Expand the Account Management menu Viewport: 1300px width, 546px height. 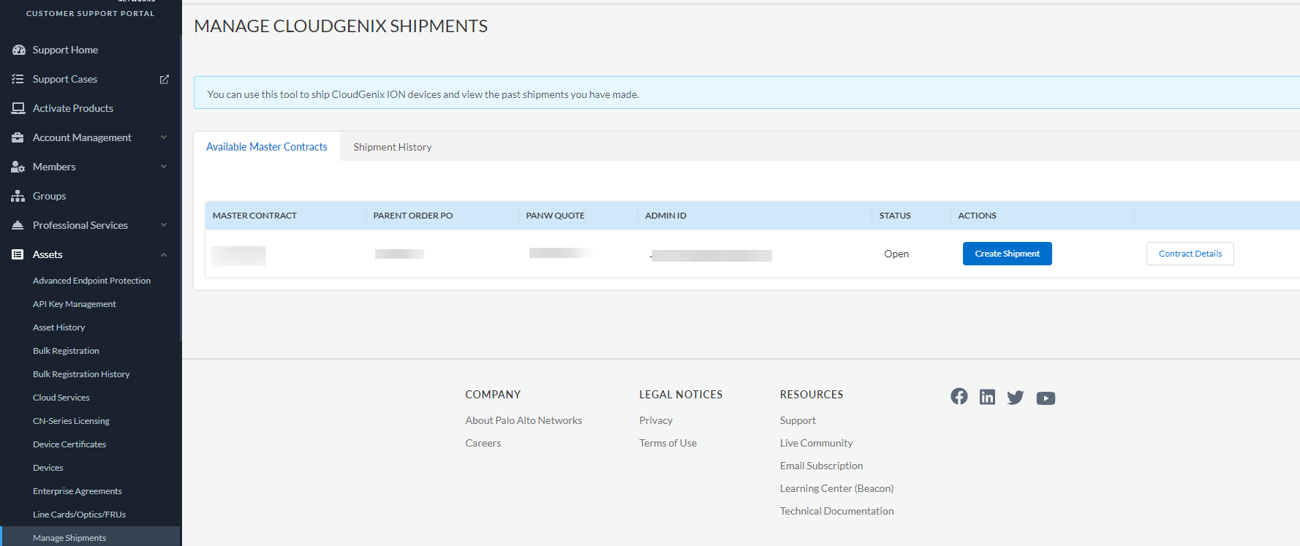click(x=164, y=137)
